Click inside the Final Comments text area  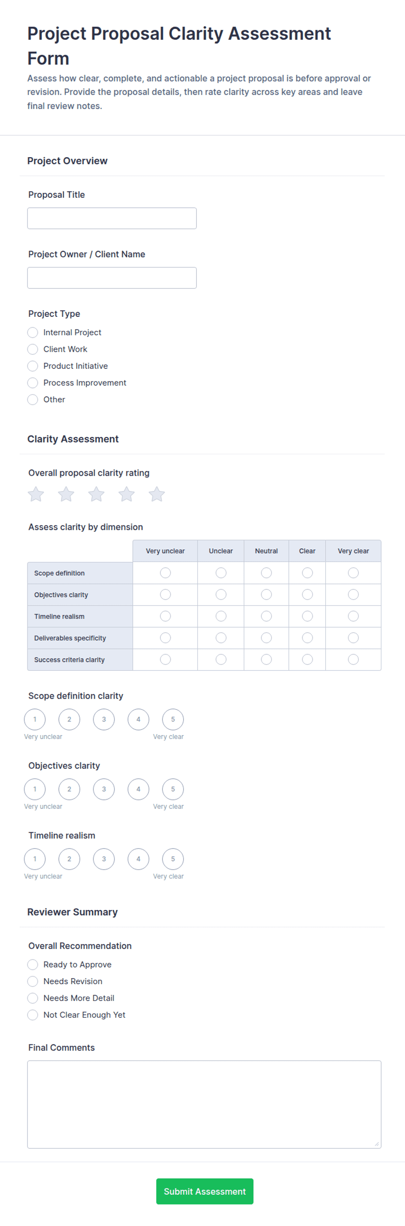click(204, 1105)
